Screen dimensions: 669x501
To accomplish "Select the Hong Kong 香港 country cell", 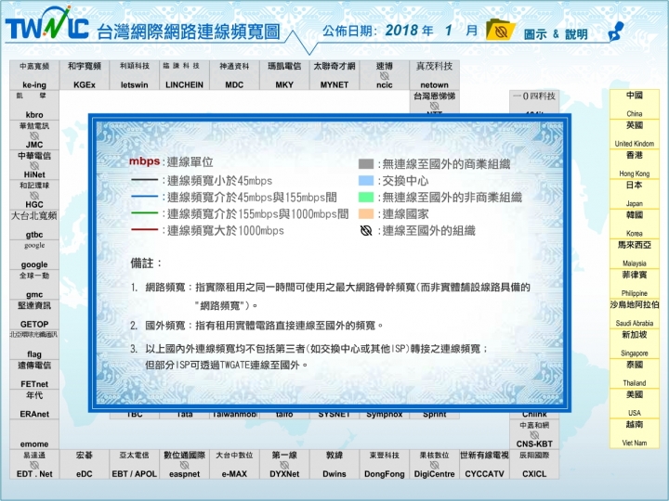I will tap(635, 163).
